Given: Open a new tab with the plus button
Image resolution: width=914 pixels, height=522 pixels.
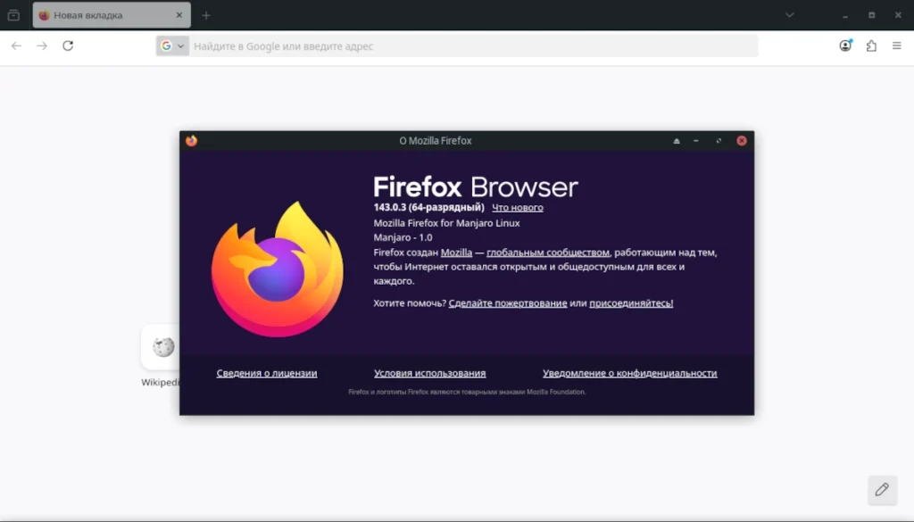Looking at the screenshot, I should coord(206,15).
